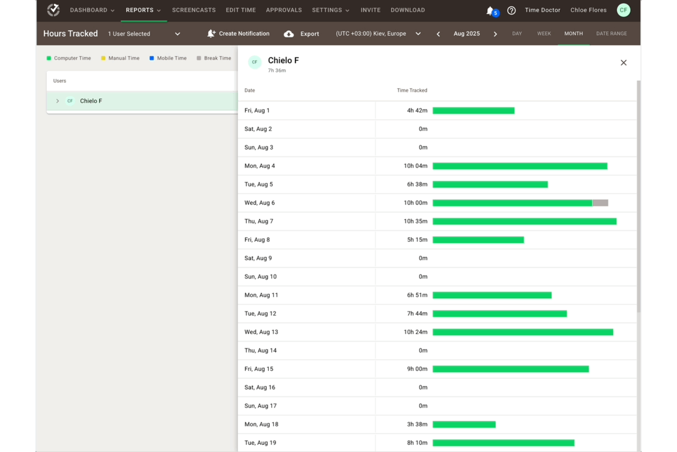Click the Create Notification bell icon
The image size is (677, 452).
pyautogui.click(x=211, y=33)
